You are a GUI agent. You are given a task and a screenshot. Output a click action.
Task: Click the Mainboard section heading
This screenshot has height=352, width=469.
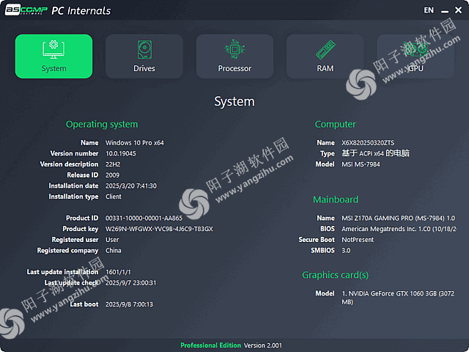(x=336, y=199)
